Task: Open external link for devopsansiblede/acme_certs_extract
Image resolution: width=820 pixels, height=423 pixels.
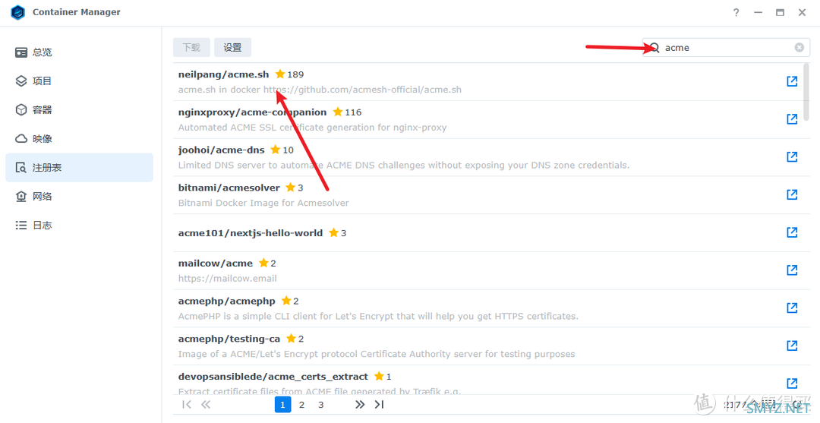Action: 792,383
